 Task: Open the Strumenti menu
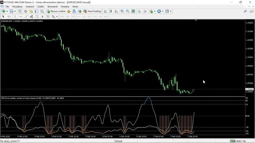(x=52, y=6)
